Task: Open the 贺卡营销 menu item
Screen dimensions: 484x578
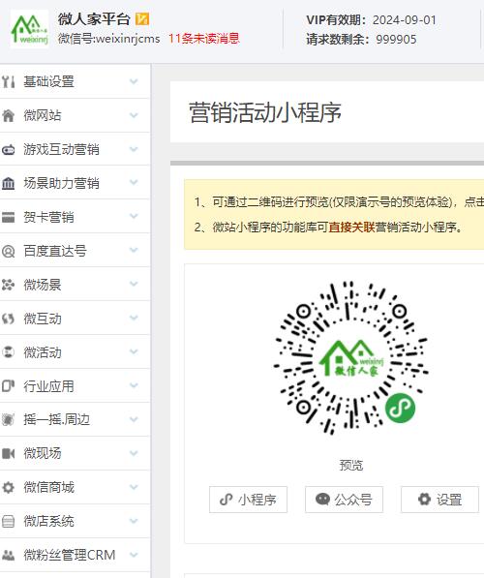Action: tap(75, 217)
